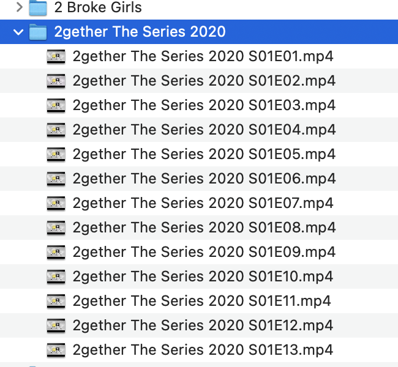Click the video icon of S01E13.mp4
Image resolution: width=398 pixels, height=367 pixels.
(56, 350)
